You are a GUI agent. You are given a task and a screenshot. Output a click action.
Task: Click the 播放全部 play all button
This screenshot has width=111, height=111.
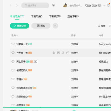[x=19, y=26]
